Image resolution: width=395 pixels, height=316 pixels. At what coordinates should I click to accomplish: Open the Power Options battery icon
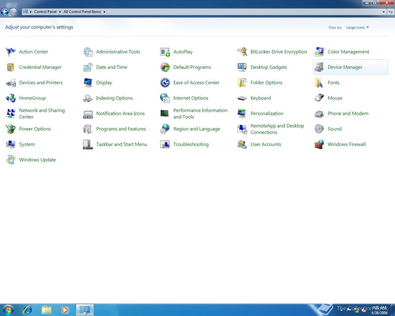(x=11, y=129)
